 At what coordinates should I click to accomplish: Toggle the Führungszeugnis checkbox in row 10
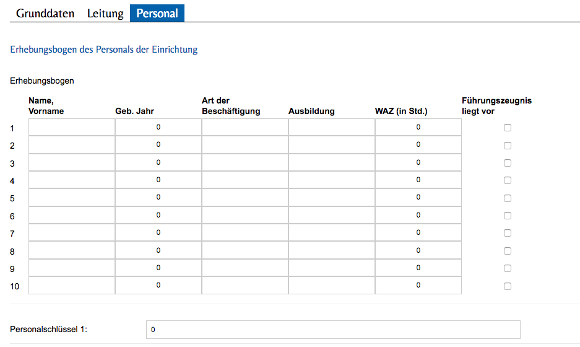tap(508, 286)
